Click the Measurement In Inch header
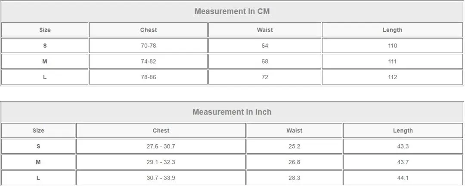465x186 pixels. pyautogui.click(x=232, y=112)
